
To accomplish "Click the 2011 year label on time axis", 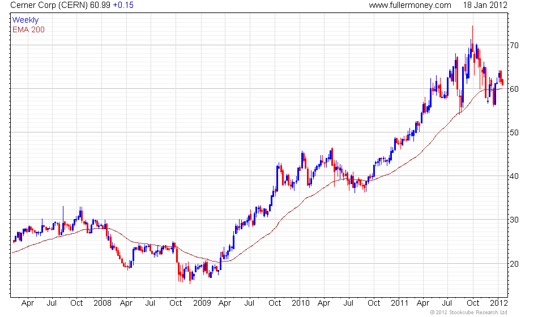I will tap(400, 303).
